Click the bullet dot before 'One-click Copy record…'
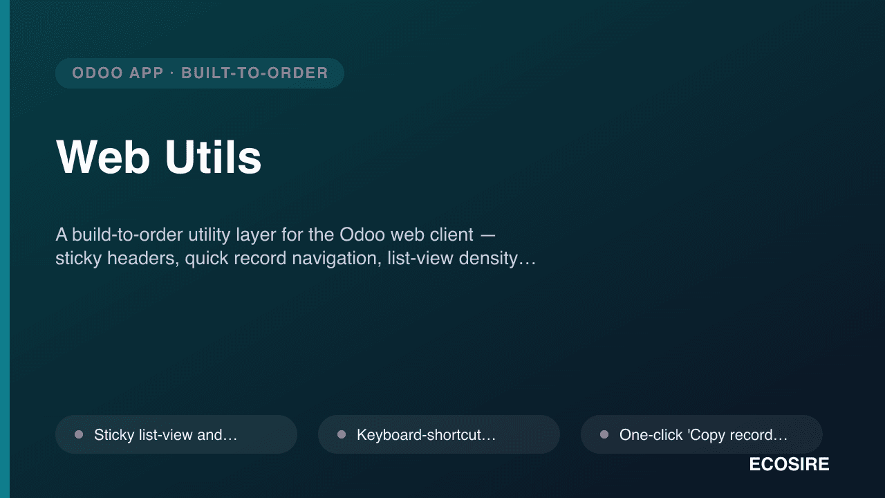Image resolution: width=885 pixels, height=498 pixels. (604, 434)
